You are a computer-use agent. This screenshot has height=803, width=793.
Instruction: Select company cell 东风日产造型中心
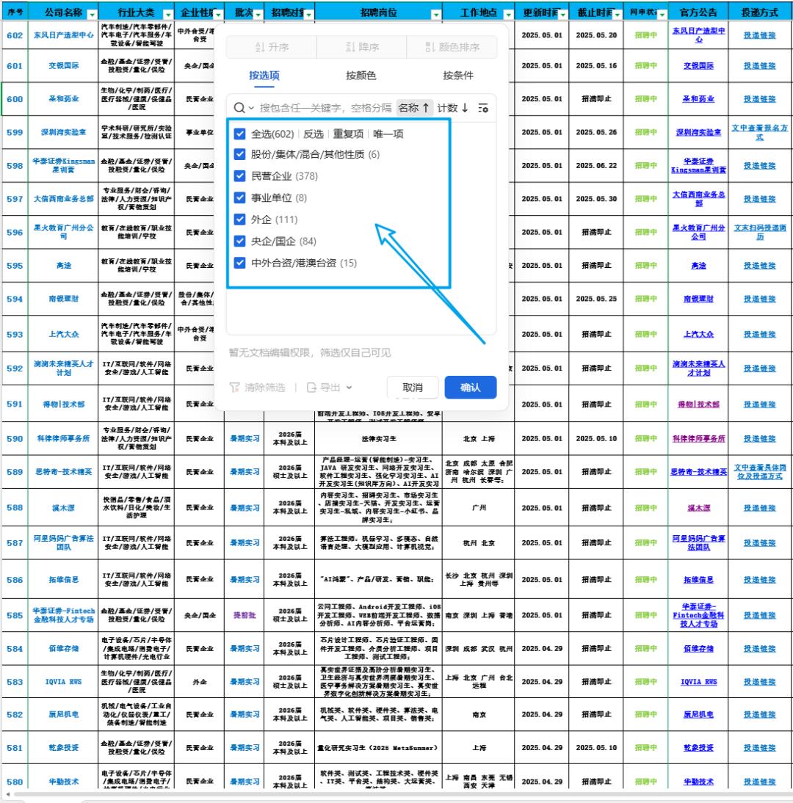pos(64,35)
